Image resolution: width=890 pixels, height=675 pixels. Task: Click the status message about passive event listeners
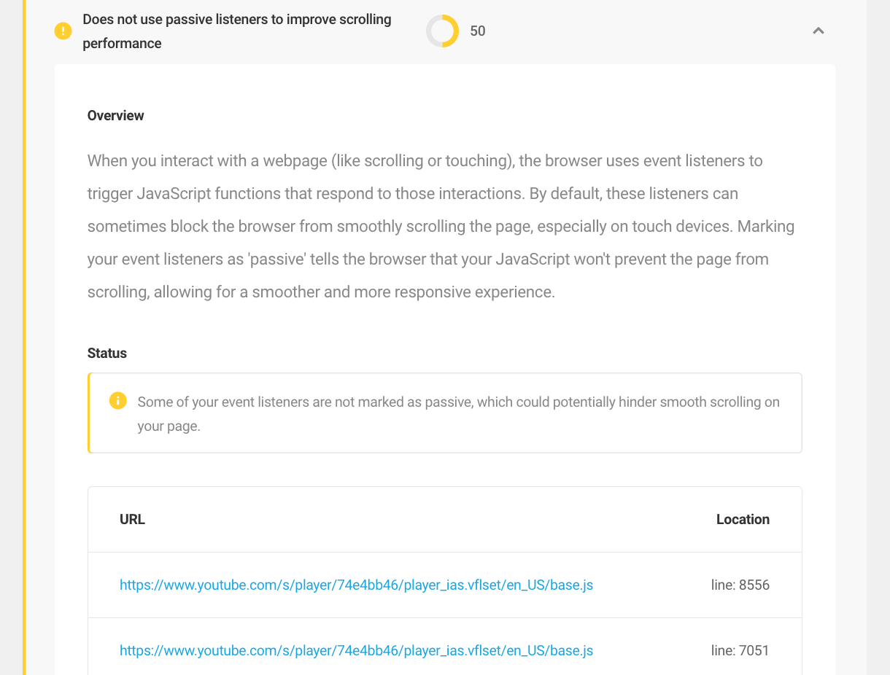pyautogui.click(x=458, y=413)
